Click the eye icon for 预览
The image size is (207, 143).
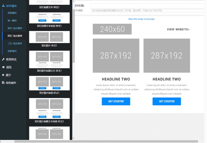tap(3, 67)
